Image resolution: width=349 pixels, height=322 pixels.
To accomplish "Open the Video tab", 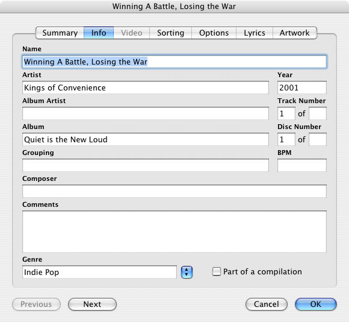I will coord(132,33).
